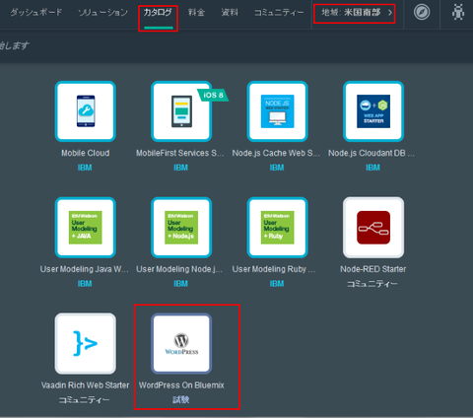Open the 料金 tab
Viewport: 473px width, 418px height.
click(196, 13)
